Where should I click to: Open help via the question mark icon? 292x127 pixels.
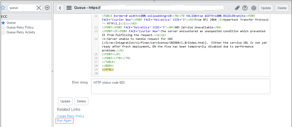245,8
